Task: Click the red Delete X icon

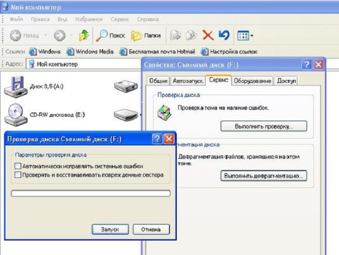Action: coord(208,35)
